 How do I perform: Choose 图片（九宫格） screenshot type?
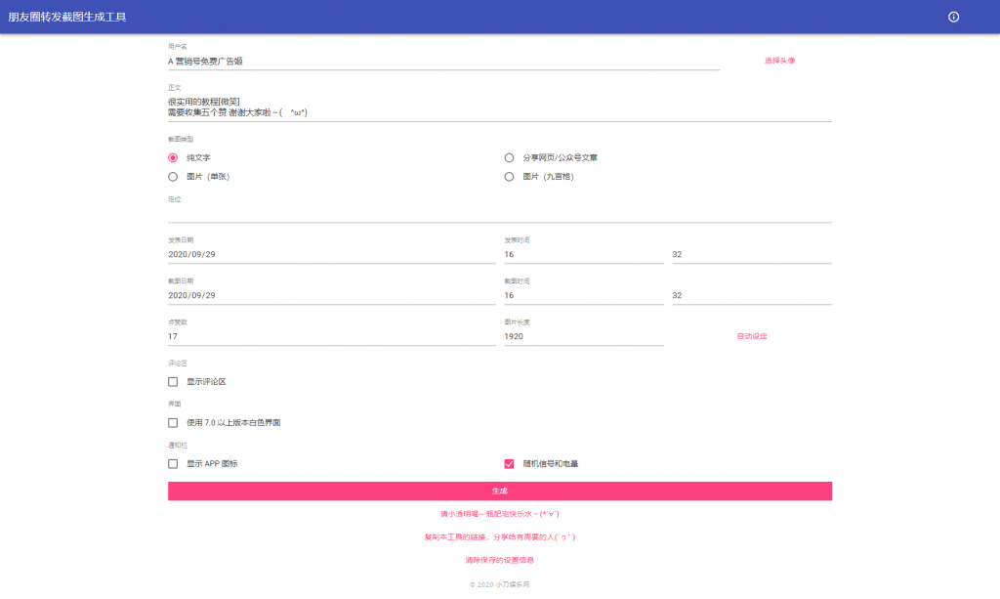coord(509,177)
